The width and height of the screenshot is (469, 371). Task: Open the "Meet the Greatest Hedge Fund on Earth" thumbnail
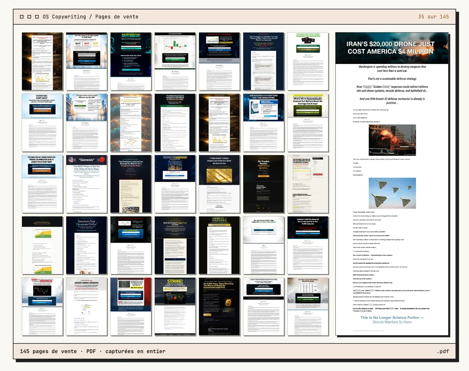(175, 245)
